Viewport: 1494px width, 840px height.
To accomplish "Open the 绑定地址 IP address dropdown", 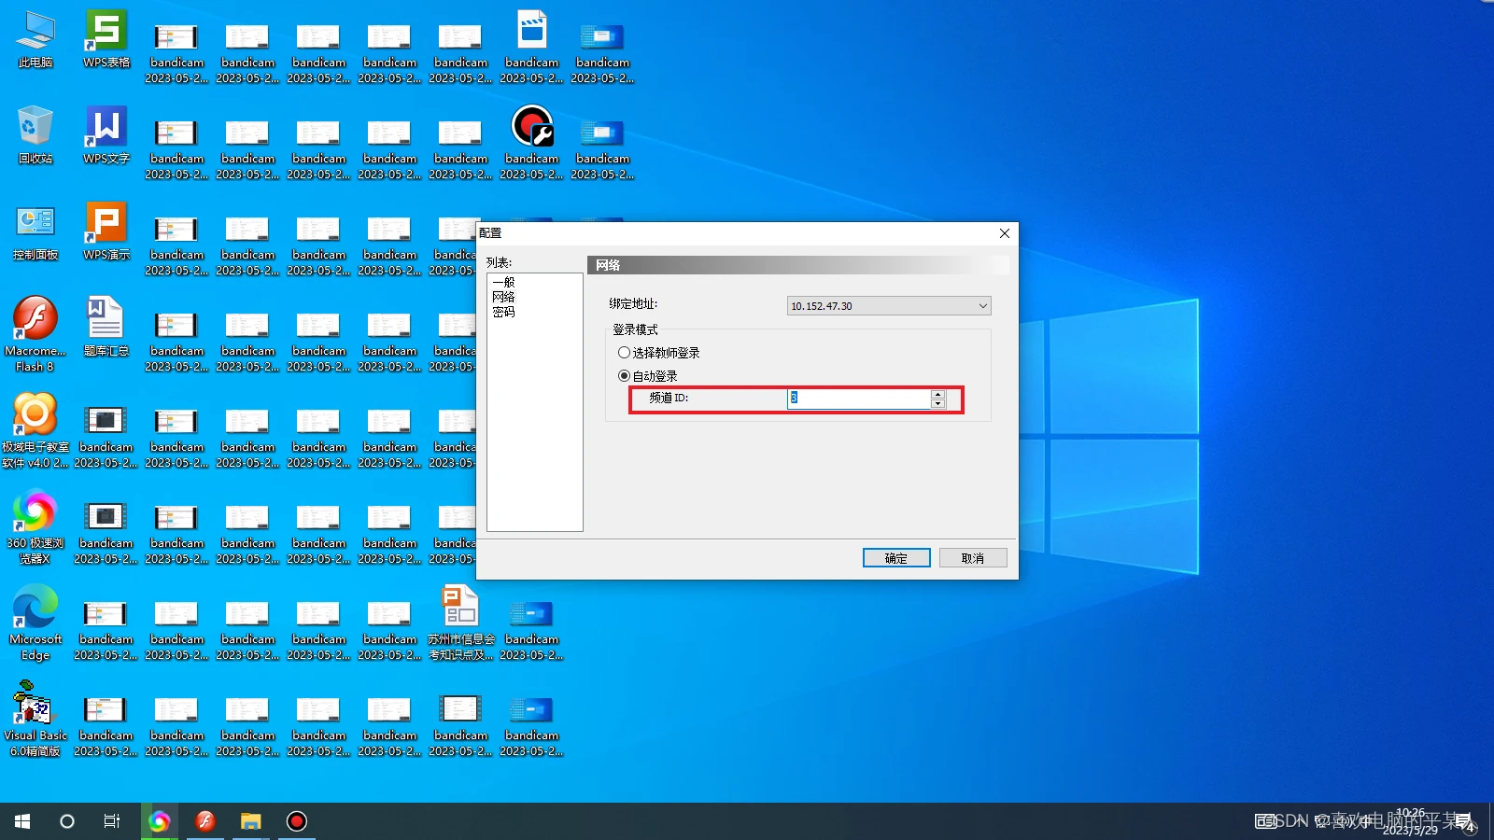I will coord(981,306).
